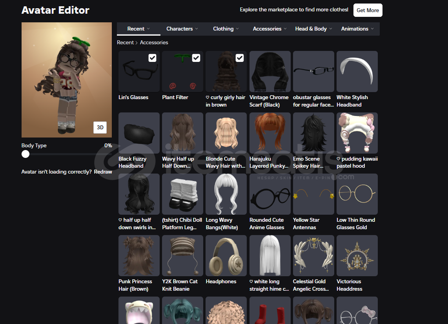Pick the pudding kawaii pastel hood image

point(357,133)
